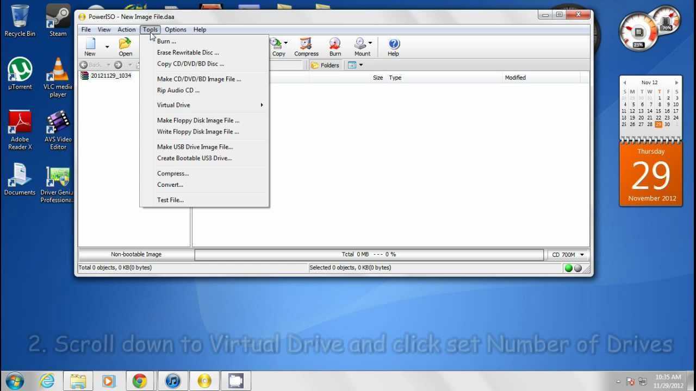Open the New button dropdown arrow
Viewport: 696px width, 391px height.
107,47
